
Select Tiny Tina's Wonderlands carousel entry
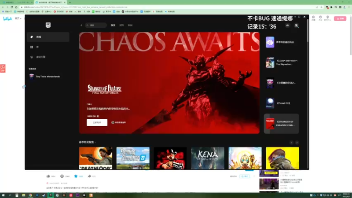(281, 83)
